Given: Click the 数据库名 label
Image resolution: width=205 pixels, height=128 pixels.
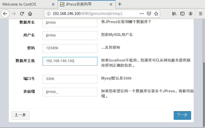Looking at the screenshot, I should [27, 22].
